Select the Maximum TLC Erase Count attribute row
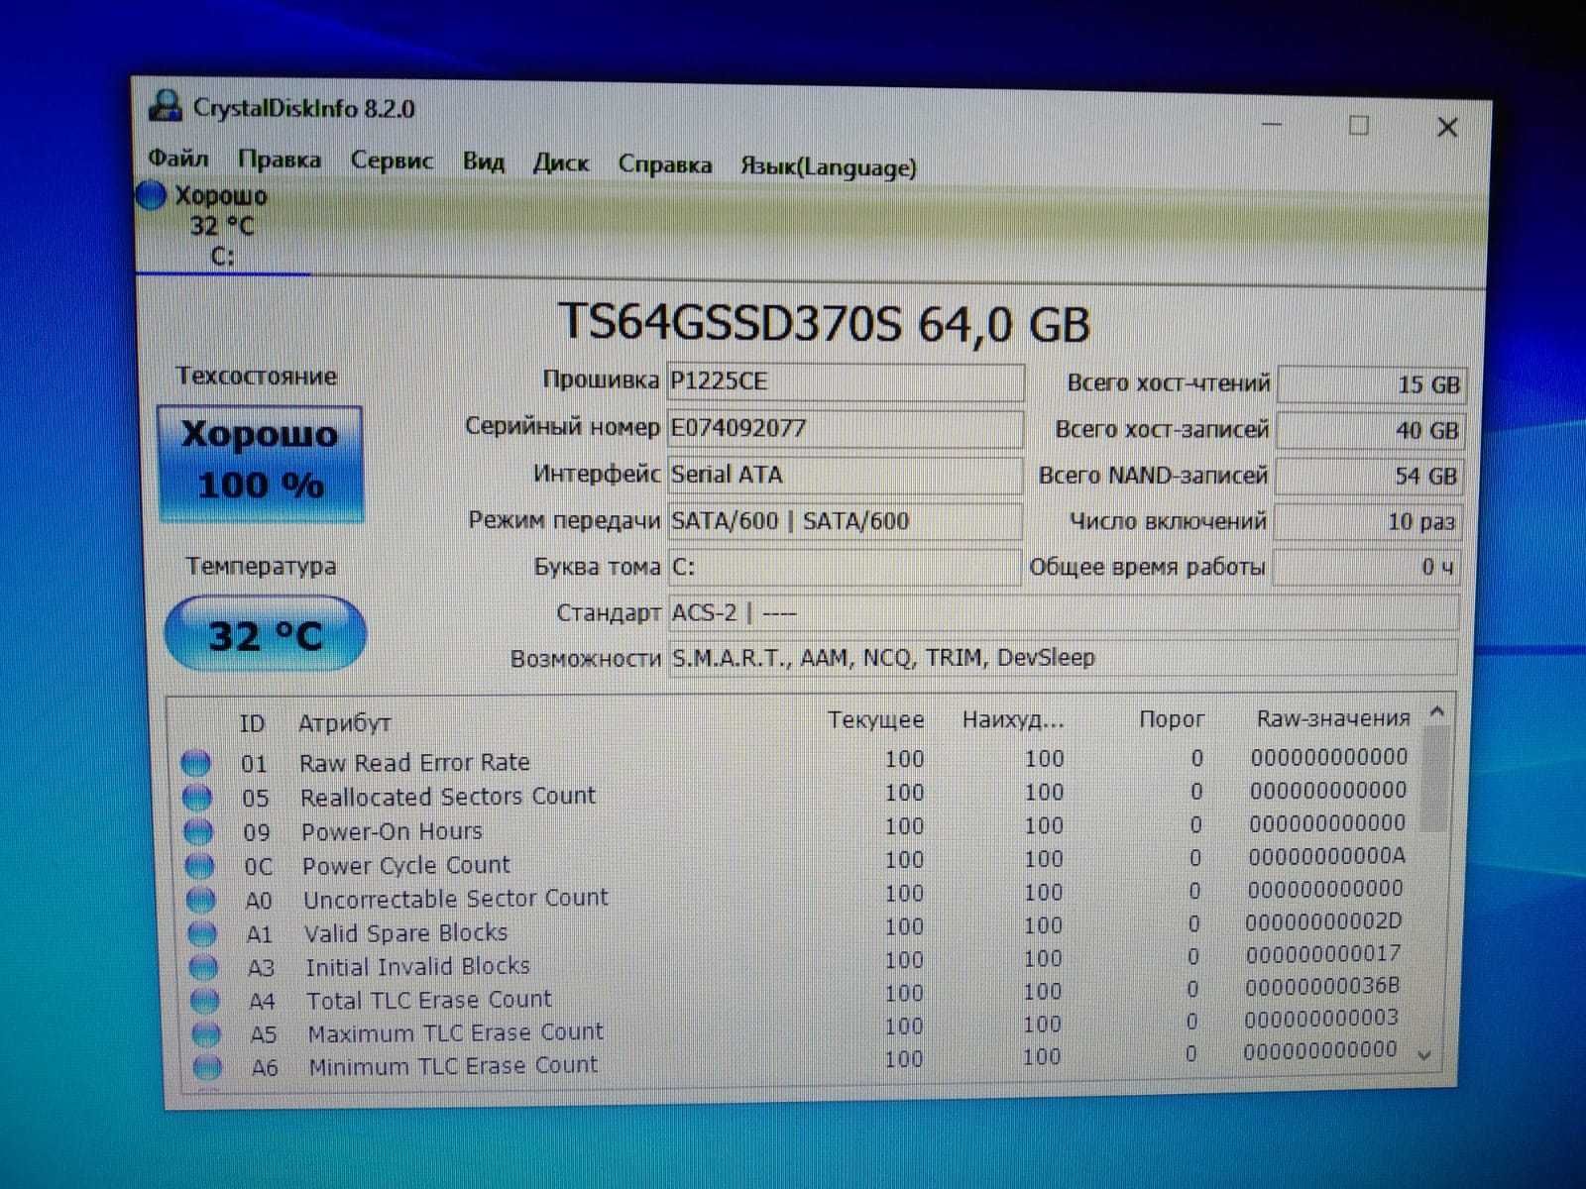The image size is (1586, 1189). [x=798, y=1027]
